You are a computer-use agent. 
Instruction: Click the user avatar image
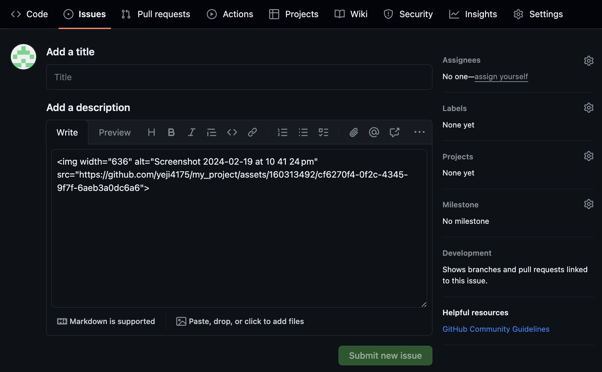click(23, 57)
